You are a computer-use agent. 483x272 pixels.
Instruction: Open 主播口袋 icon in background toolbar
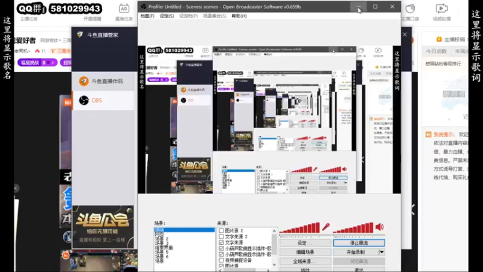pos(410,8)
